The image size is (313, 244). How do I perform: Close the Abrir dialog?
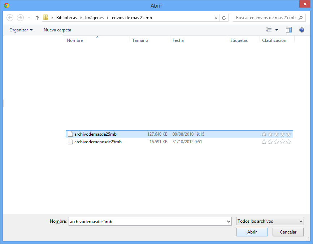(305, 4)
